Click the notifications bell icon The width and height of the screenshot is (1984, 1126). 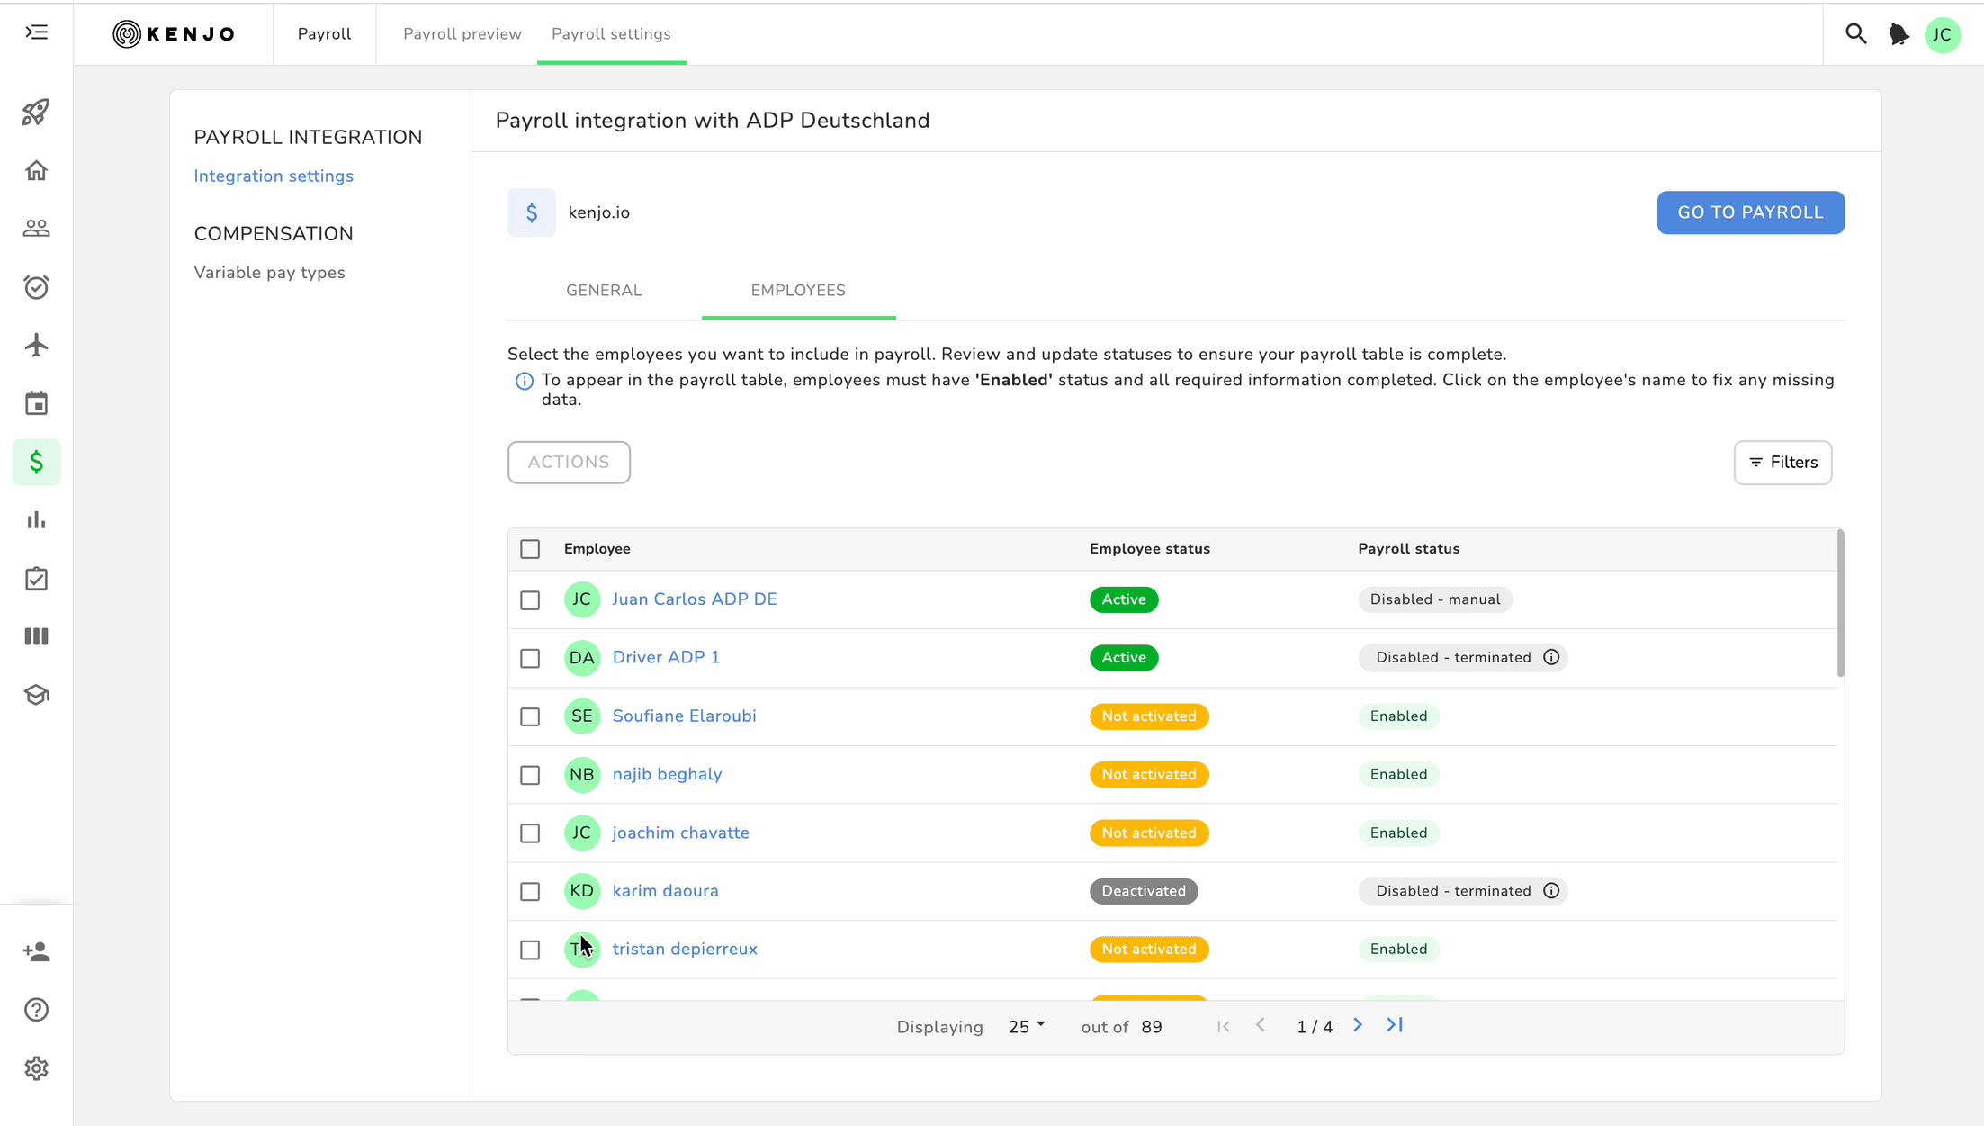click(1899, 34)
